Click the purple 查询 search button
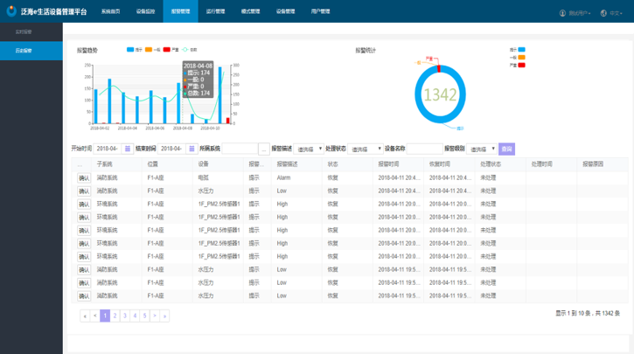 (507, 149)
